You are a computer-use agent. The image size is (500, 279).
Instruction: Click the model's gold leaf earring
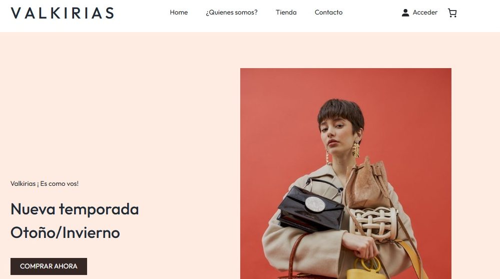coord(356,149)
